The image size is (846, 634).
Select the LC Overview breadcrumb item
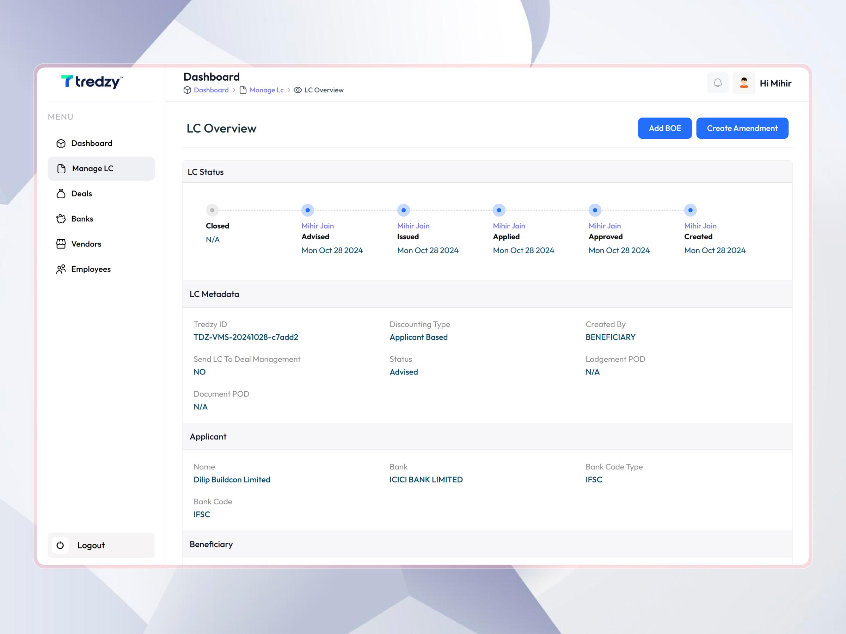pos(324,90)
